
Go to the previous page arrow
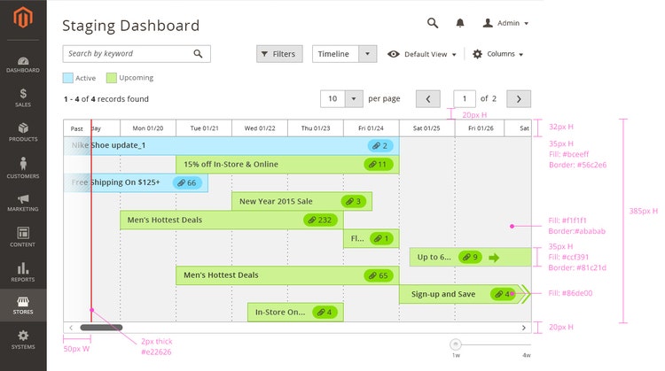[427, 99]
